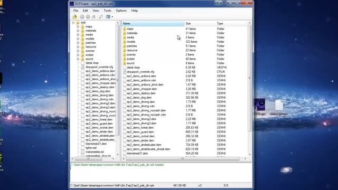The image size is (338, 190).
Task: Click the detail.vbsp file icon in list
Action: [x=125, y=68]
